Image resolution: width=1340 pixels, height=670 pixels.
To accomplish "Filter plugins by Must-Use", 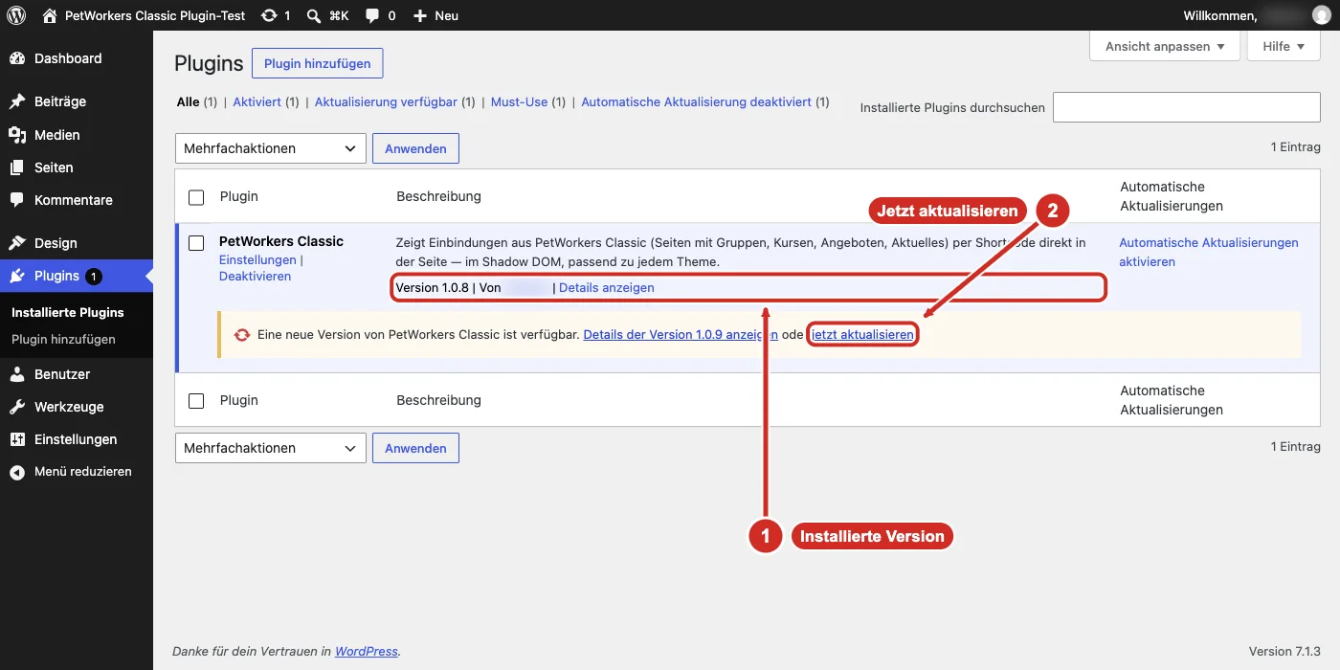I will click(x=519, y=101).
